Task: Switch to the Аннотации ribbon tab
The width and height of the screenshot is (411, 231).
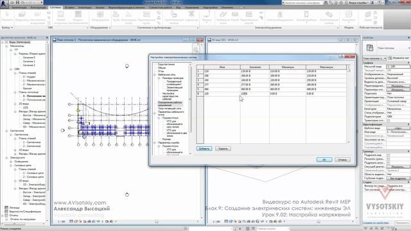Action: (85, 8)
